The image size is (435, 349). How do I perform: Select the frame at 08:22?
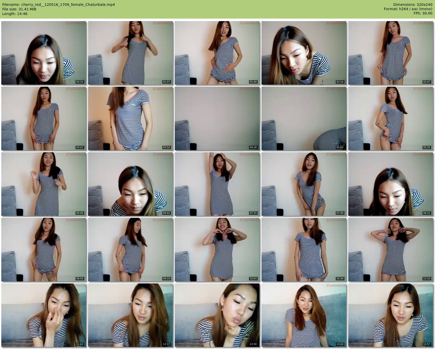391,184
